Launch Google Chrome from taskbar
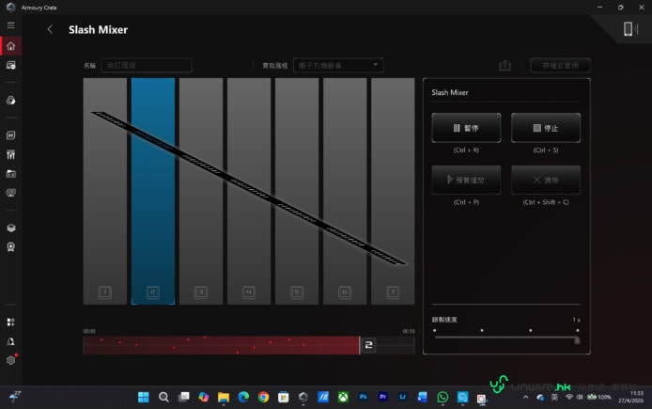 tap(263, 398)
